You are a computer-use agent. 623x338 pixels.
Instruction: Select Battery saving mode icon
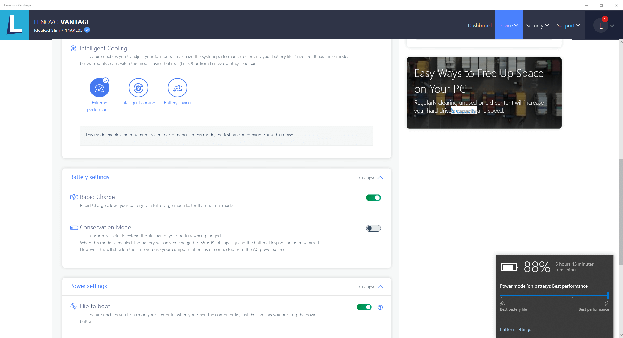coord(177,88)
